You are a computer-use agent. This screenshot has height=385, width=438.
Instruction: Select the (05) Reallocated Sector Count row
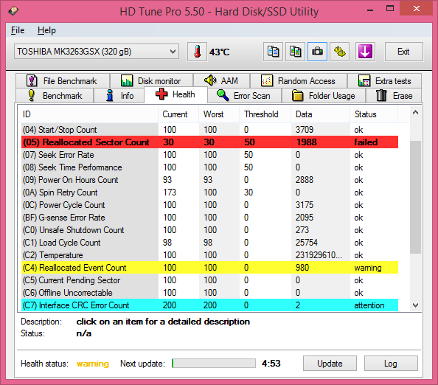pyautogui.click(x=209, y=142)
